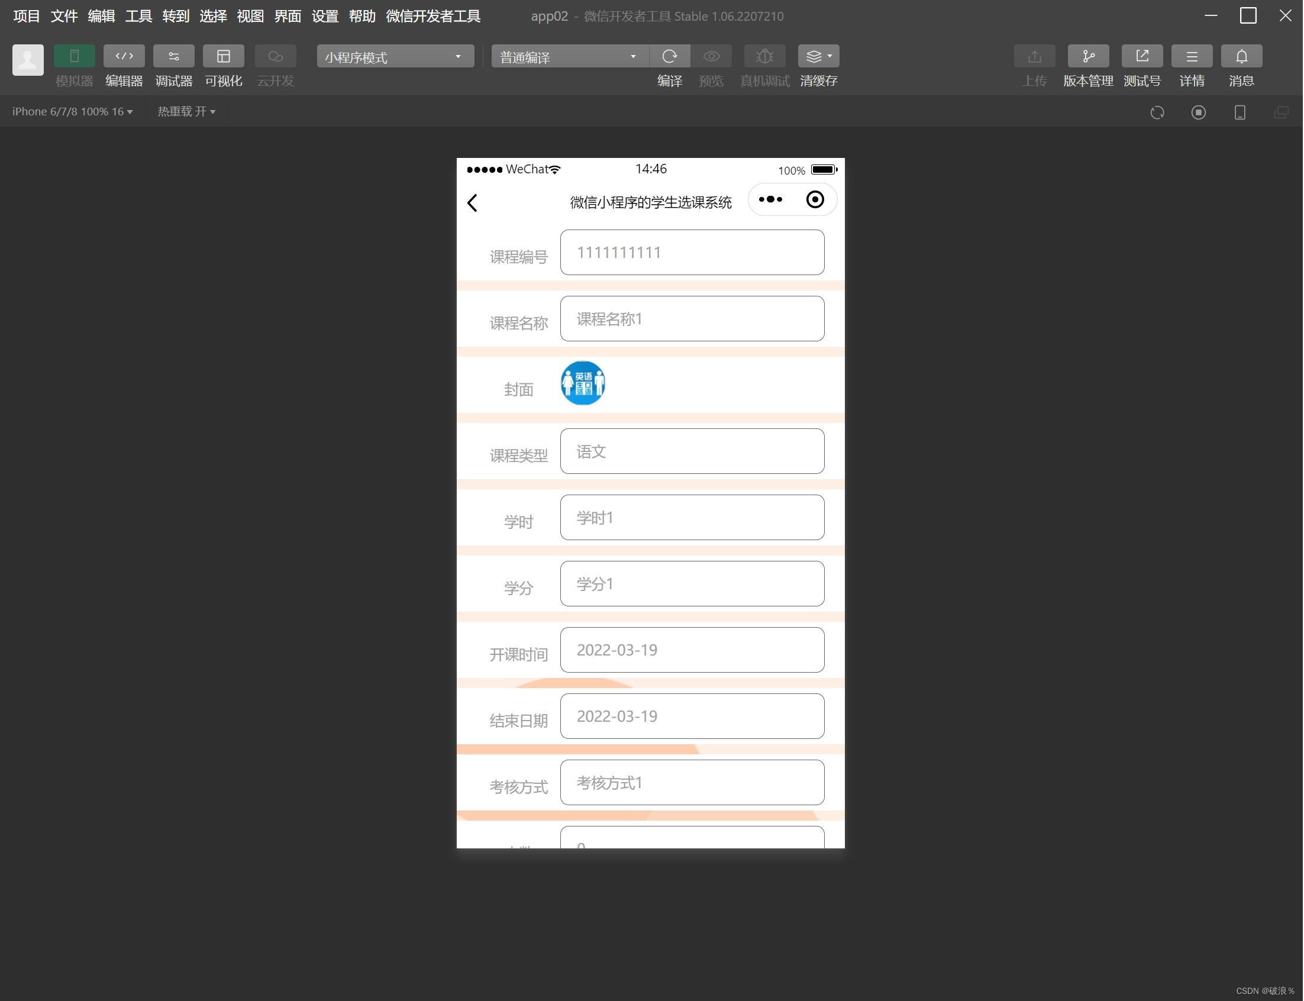This screenshot has width=1304, height=1001.
Task: Click the simulator stop record icon
Action: tap(1199, 112)
